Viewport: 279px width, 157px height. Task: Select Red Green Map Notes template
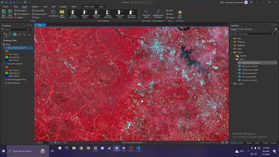(131, 14)
